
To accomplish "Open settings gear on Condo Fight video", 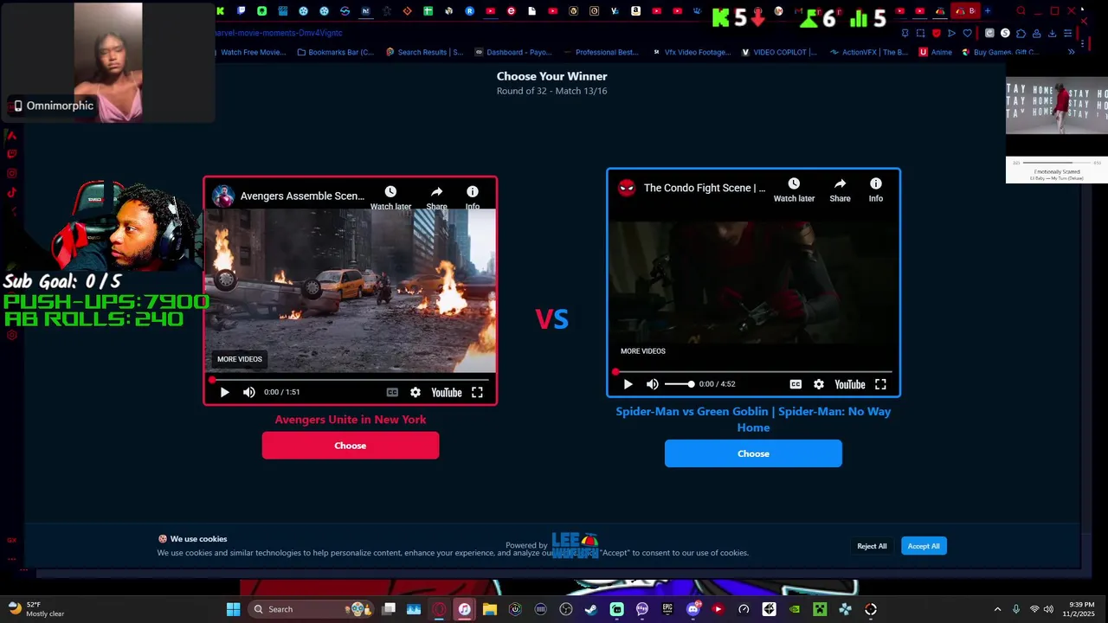I will click(x=819, y=384).
